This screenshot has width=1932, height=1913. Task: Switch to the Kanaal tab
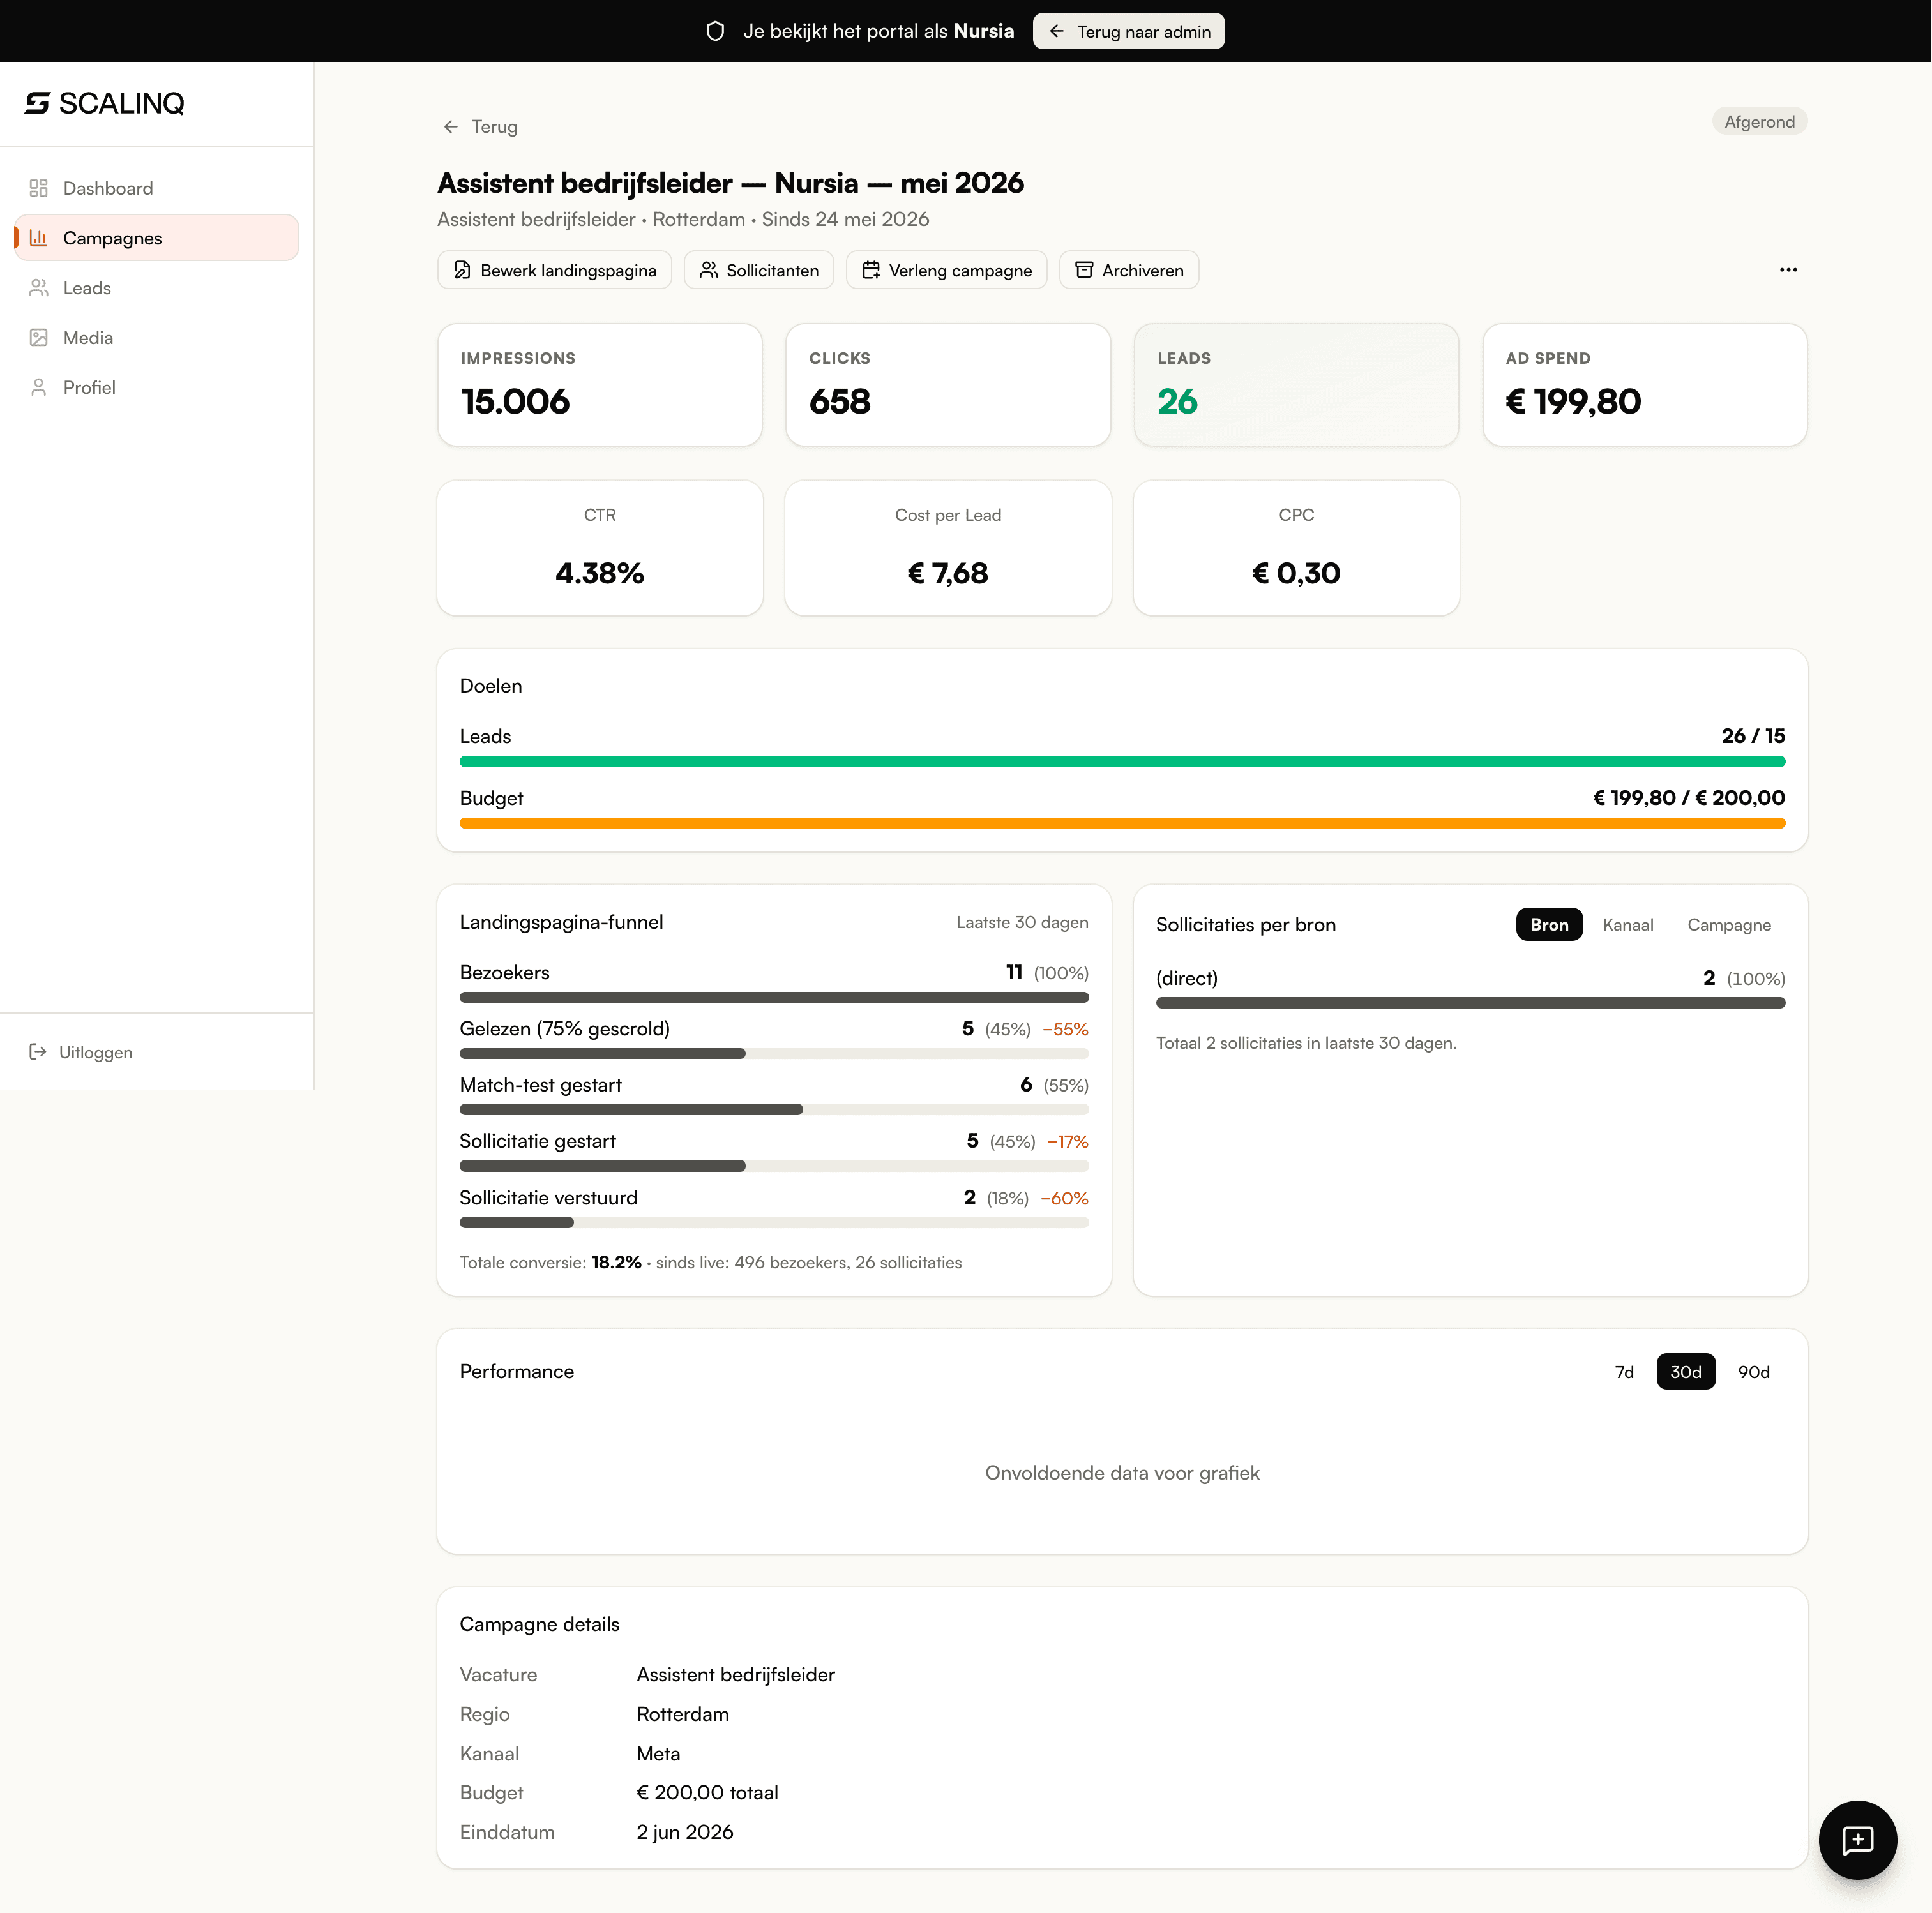(1627, 925)
